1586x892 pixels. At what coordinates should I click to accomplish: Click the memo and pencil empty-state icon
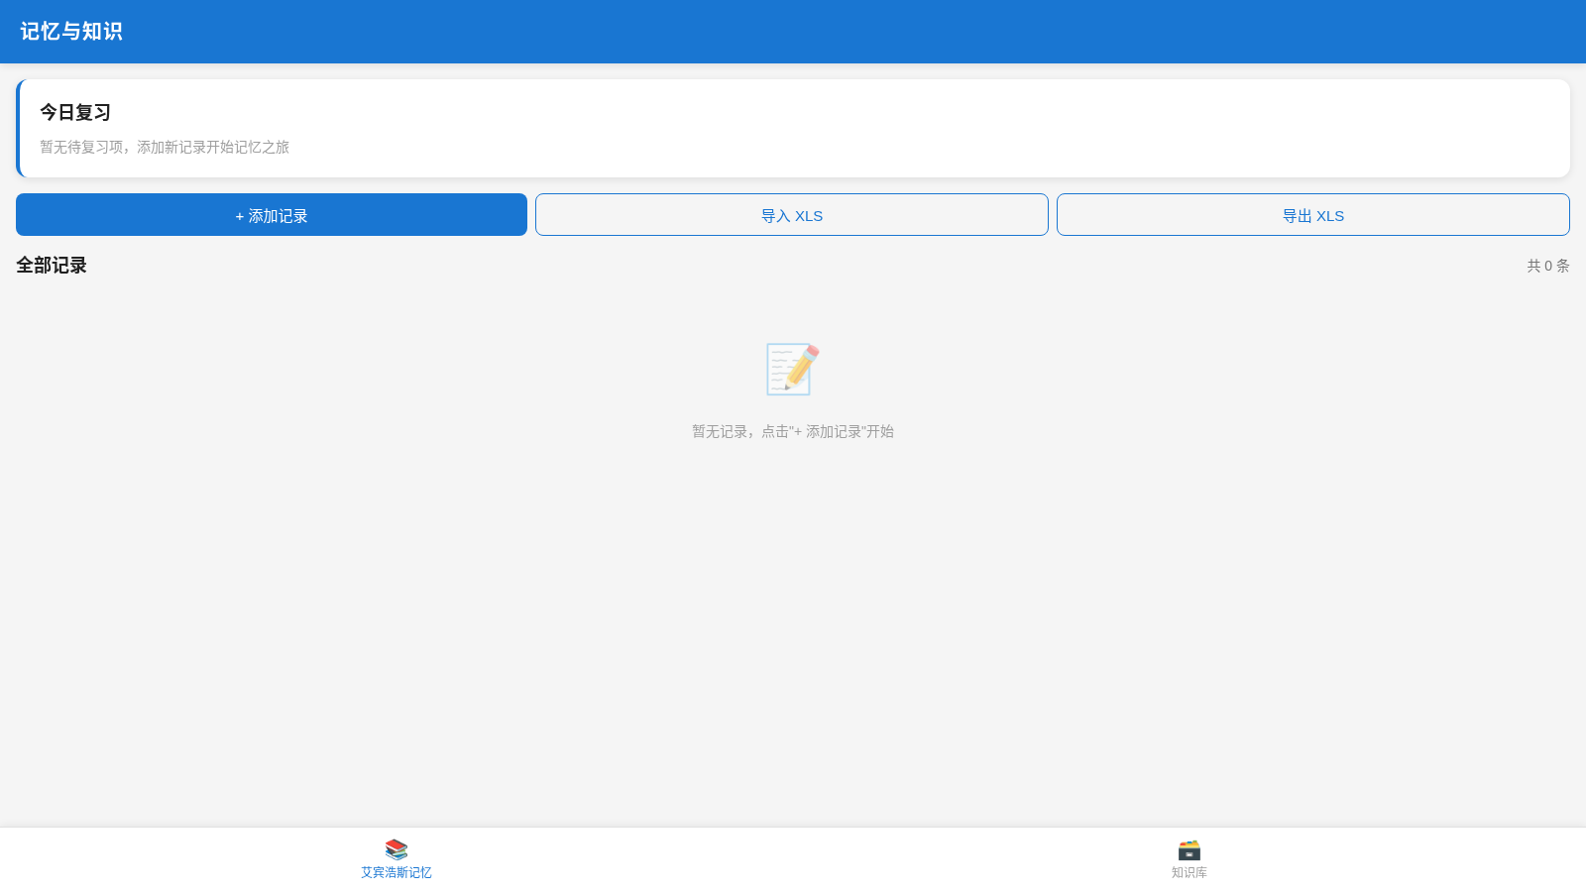pyautogui.click(x=793, y=370)
